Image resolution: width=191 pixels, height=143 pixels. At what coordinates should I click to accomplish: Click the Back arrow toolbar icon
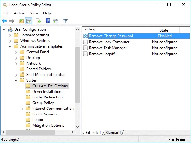coord(4,21)
